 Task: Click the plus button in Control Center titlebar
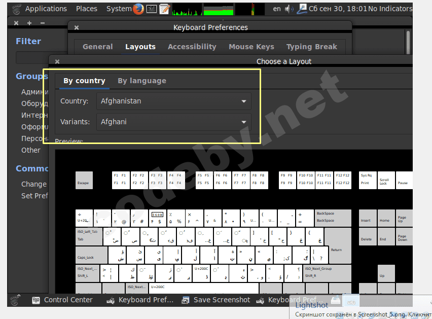pyautogui.click(x=29, y=23)
